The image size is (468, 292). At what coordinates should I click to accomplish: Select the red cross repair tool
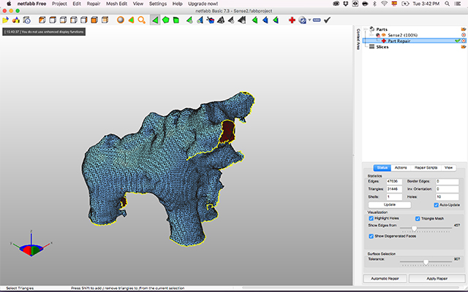(292, 20)
